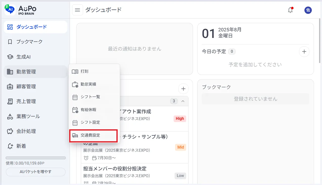Screen dimensions: 322x185
Task: Click the High priority badge
Action: click(x=180, y=119)
